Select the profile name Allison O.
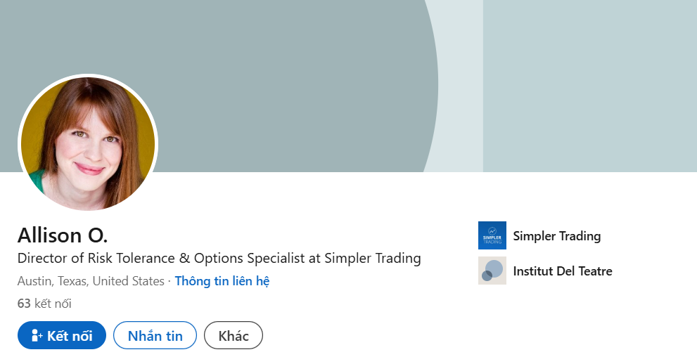The image size is (697, 364). click(x=63, y=235)
